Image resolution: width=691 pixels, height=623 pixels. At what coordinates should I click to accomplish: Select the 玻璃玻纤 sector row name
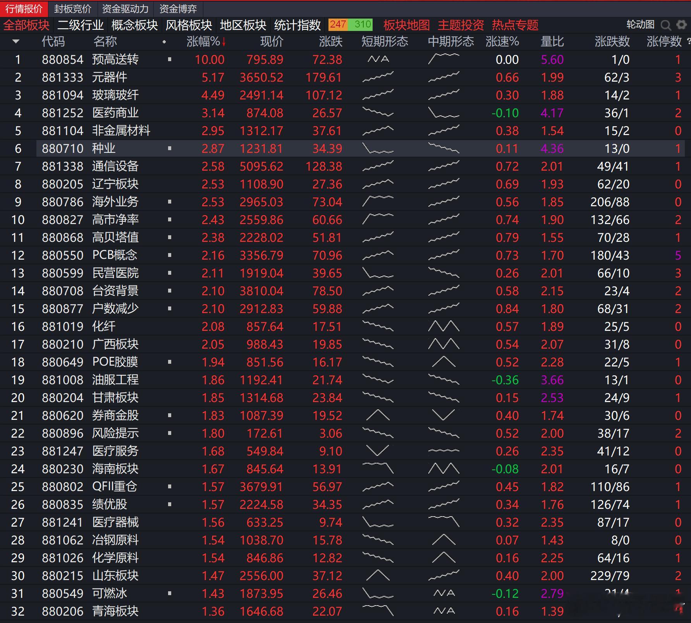(115, 95)
